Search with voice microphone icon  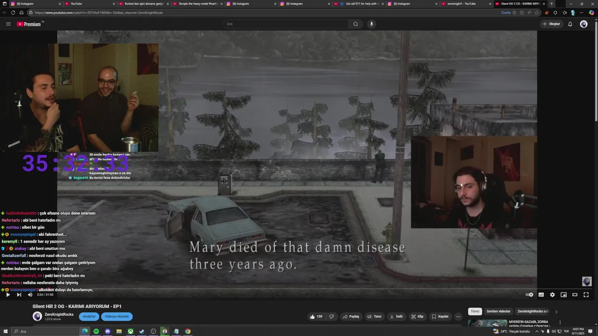coord(371,24)
